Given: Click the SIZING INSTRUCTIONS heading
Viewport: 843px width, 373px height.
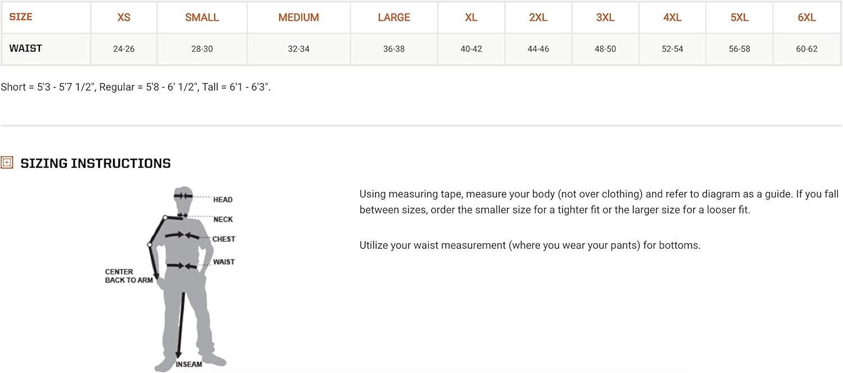Looking at the screenshot, I should (x=96, y=163).
